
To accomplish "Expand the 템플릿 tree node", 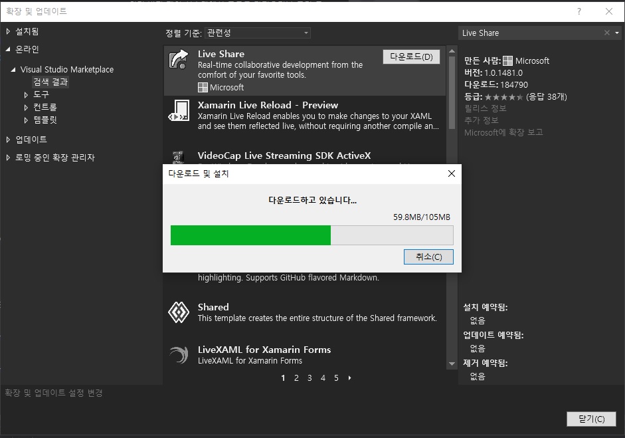I will click(26, 120).
